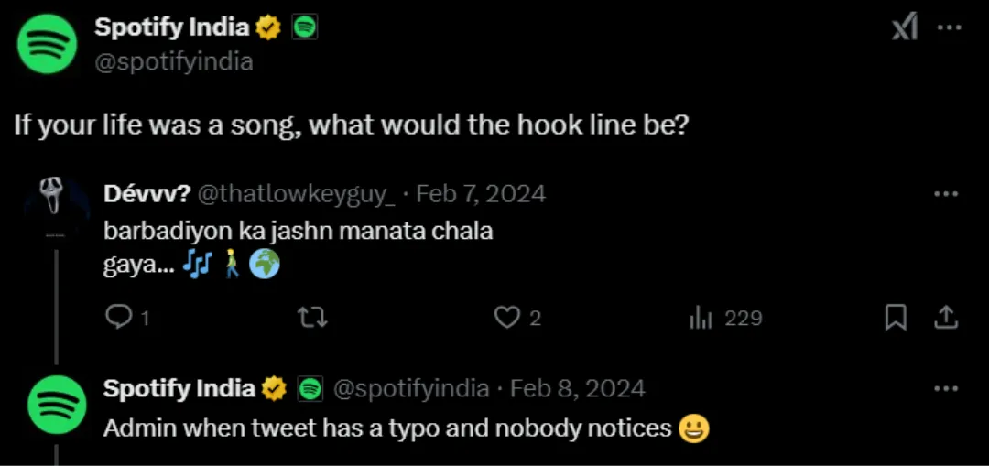989x466 pixels.
Task: Open more options on Spotify India's typo reply
Action: [946, 388]
